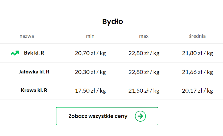Screen dimensions: 223x136
Task: Select Jałówka average price 21,66 zł
Action: tap(197, 72)
